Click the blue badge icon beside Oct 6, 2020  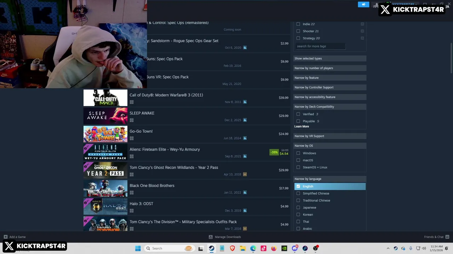245,48
